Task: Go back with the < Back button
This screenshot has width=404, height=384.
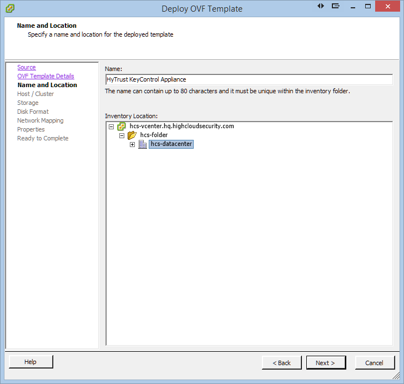Action: pyautogui.click(x=281, y=363)
